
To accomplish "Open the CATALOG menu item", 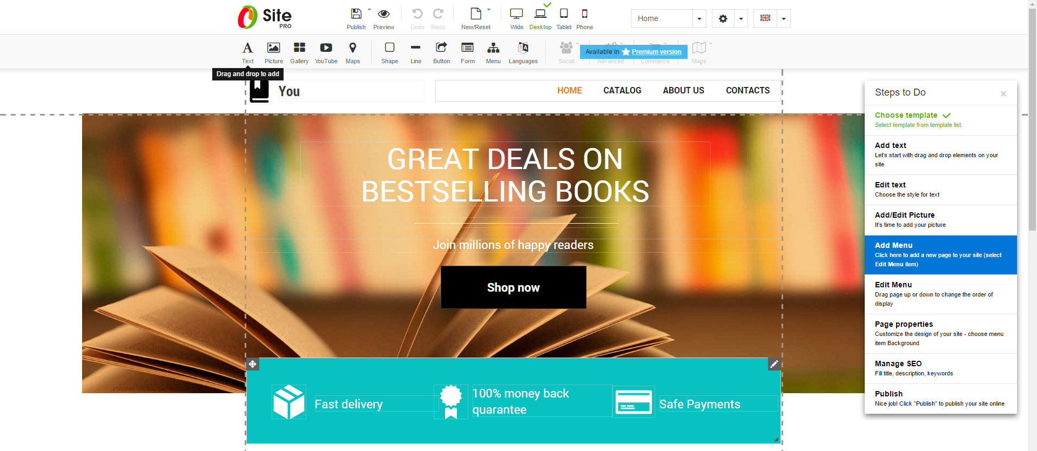I will [x=622, y=91].
